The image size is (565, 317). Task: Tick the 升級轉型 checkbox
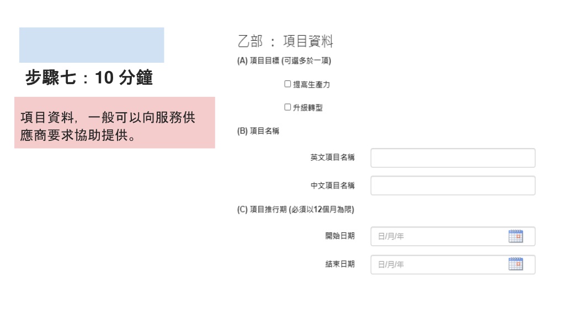[x=287, y=107]
